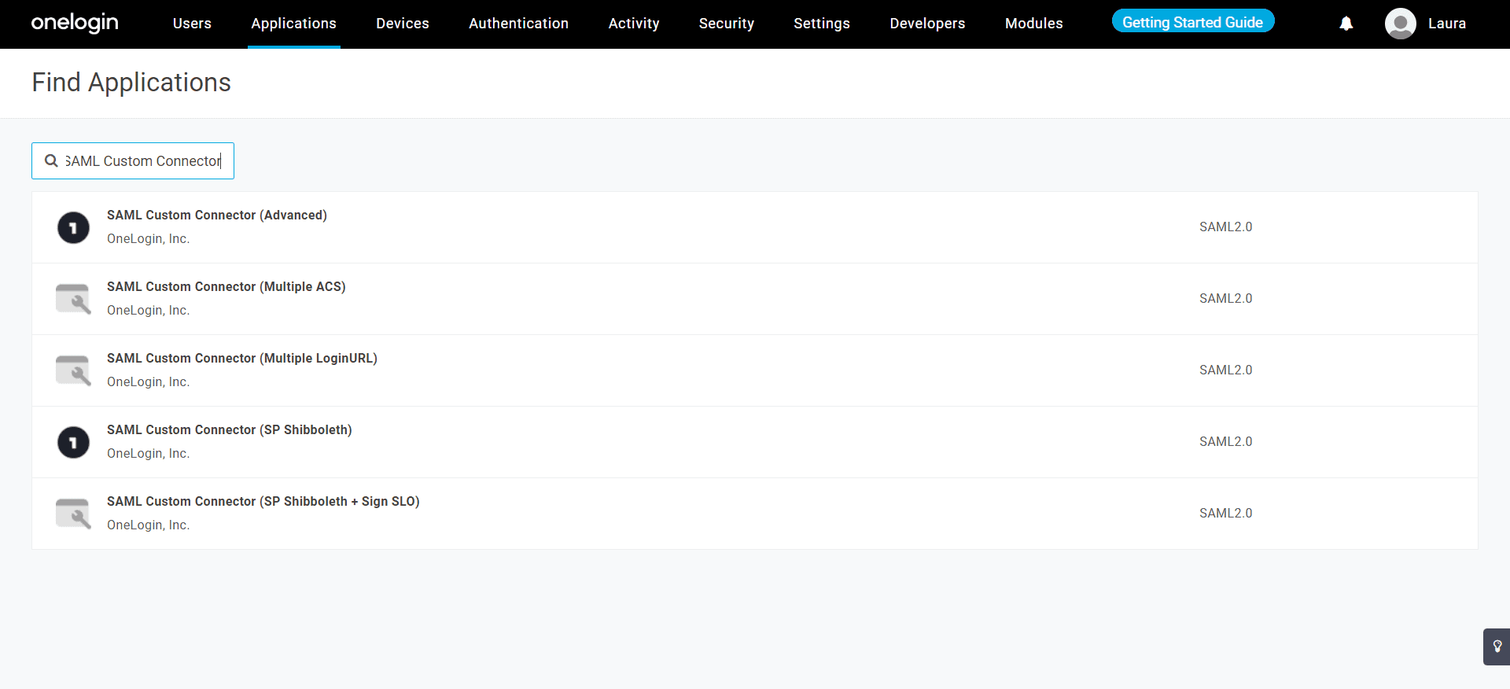The height and width of the screenshot is (689, 1510).
Task: Open the Applications menu
Action: pos(293,24)
